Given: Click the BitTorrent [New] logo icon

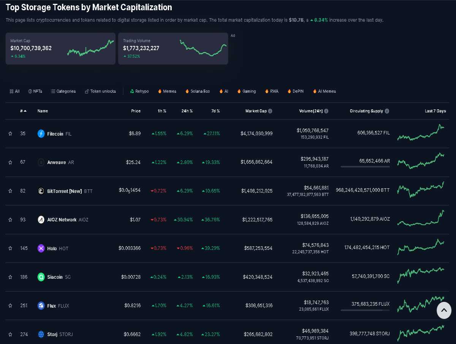Looking at the screenshot, I should 41,191.
